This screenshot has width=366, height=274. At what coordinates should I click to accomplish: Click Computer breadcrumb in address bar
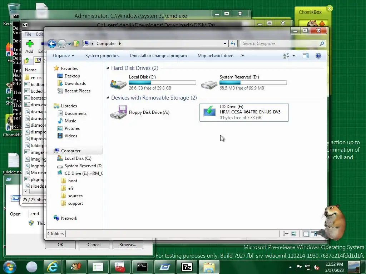click(x=106, y=44)
